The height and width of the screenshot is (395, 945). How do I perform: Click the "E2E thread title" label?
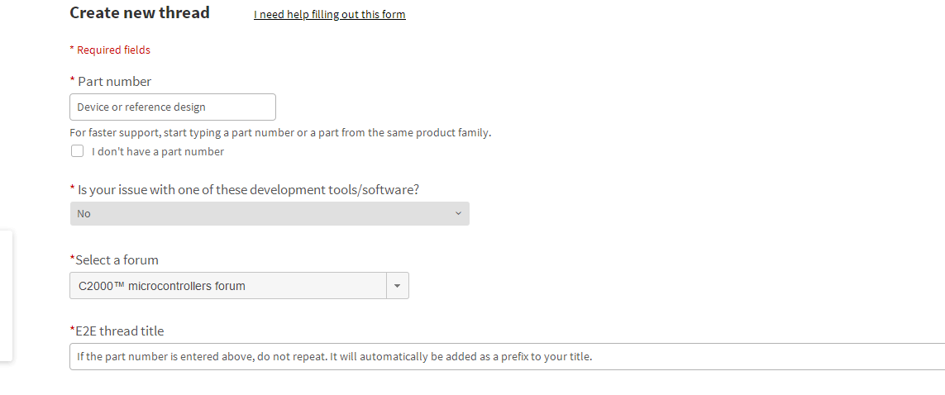tap(119, 331)
